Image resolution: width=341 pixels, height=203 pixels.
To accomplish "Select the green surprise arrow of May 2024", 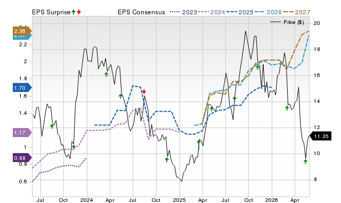I will tap(121, 96).
